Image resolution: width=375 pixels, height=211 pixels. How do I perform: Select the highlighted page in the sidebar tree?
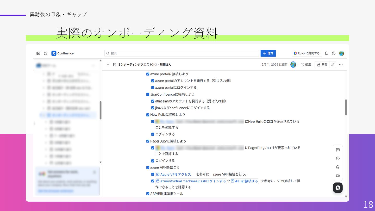(68, 115)
